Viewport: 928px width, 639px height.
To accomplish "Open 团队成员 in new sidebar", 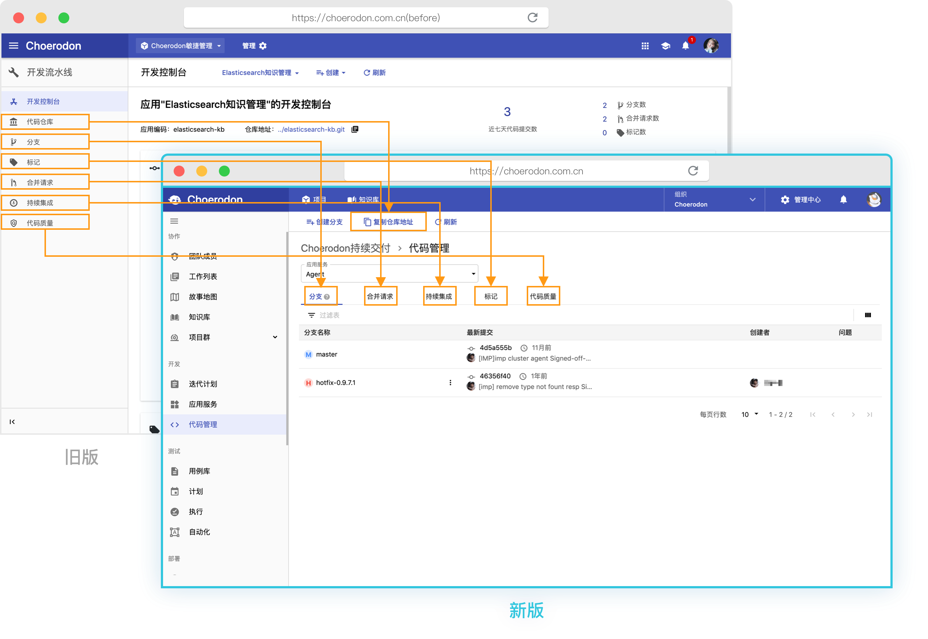I will (x=225, y=256).
